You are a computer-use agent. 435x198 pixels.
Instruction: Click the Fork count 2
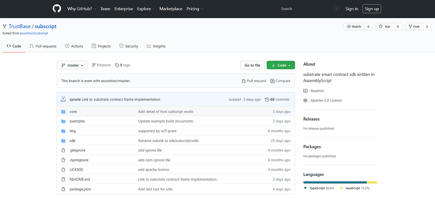[x=427, y=26]
